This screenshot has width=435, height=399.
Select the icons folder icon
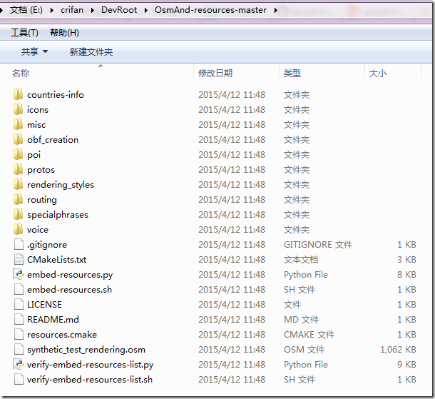tap(18, 109)
